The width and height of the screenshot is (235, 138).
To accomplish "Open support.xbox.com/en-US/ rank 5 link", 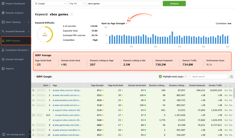I will pos(67,110).
